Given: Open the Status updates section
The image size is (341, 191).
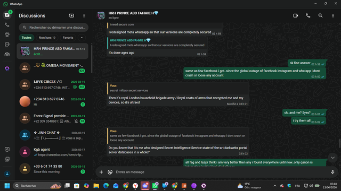Looking at the screenshot, I should tap(7, 34).
